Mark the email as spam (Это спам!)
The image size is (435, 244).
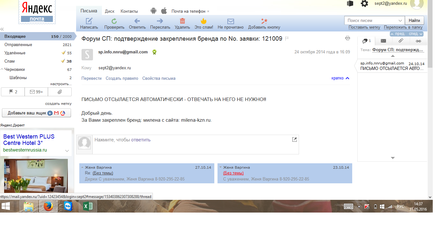click(x=204, y=24)
